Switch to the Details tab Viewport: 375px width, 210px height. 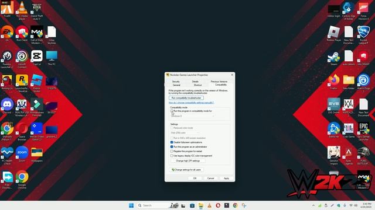pos(195,82)
